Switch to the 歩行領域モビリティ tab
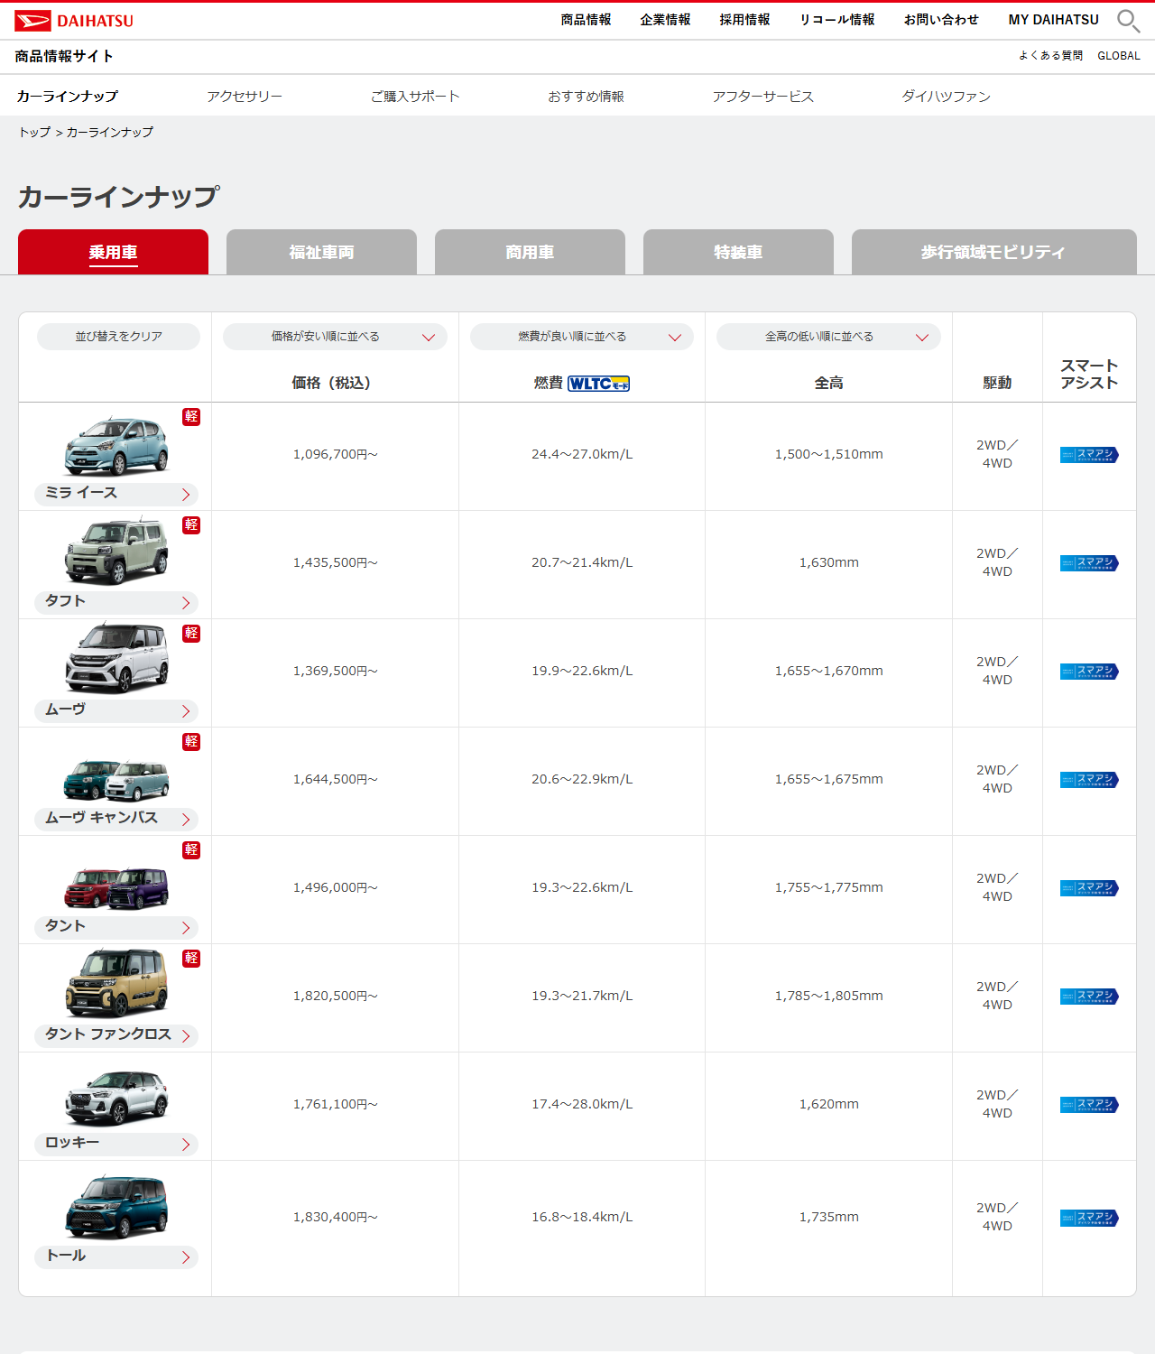 point(993,252)
